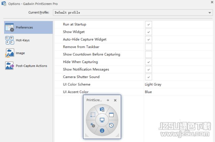Click the Hot-Keys QWAS keyboard icon

[x=10, y=40]
